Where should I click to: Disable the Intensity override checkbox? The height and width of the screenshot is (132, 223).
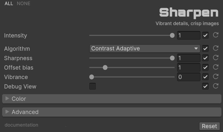205,35
